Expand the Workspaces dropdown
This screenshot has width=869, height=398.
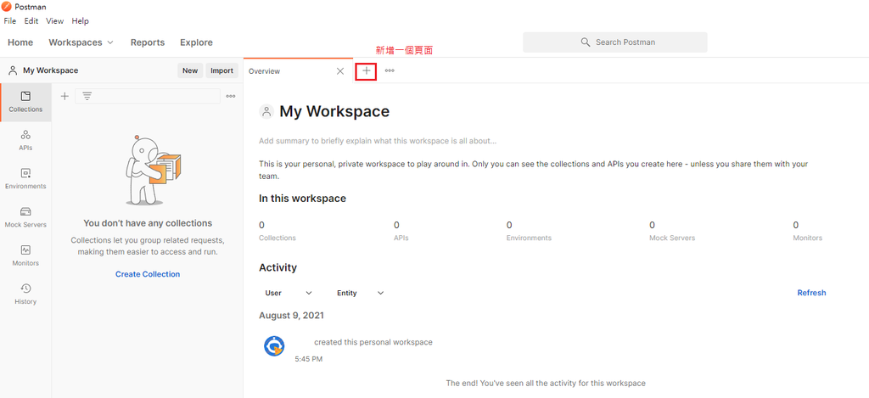pos(81,42)
